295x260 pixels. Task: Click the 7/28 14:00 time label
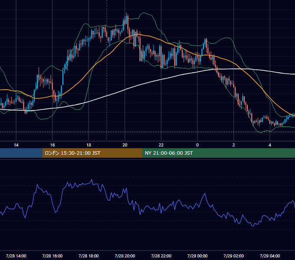pos(16,256)
